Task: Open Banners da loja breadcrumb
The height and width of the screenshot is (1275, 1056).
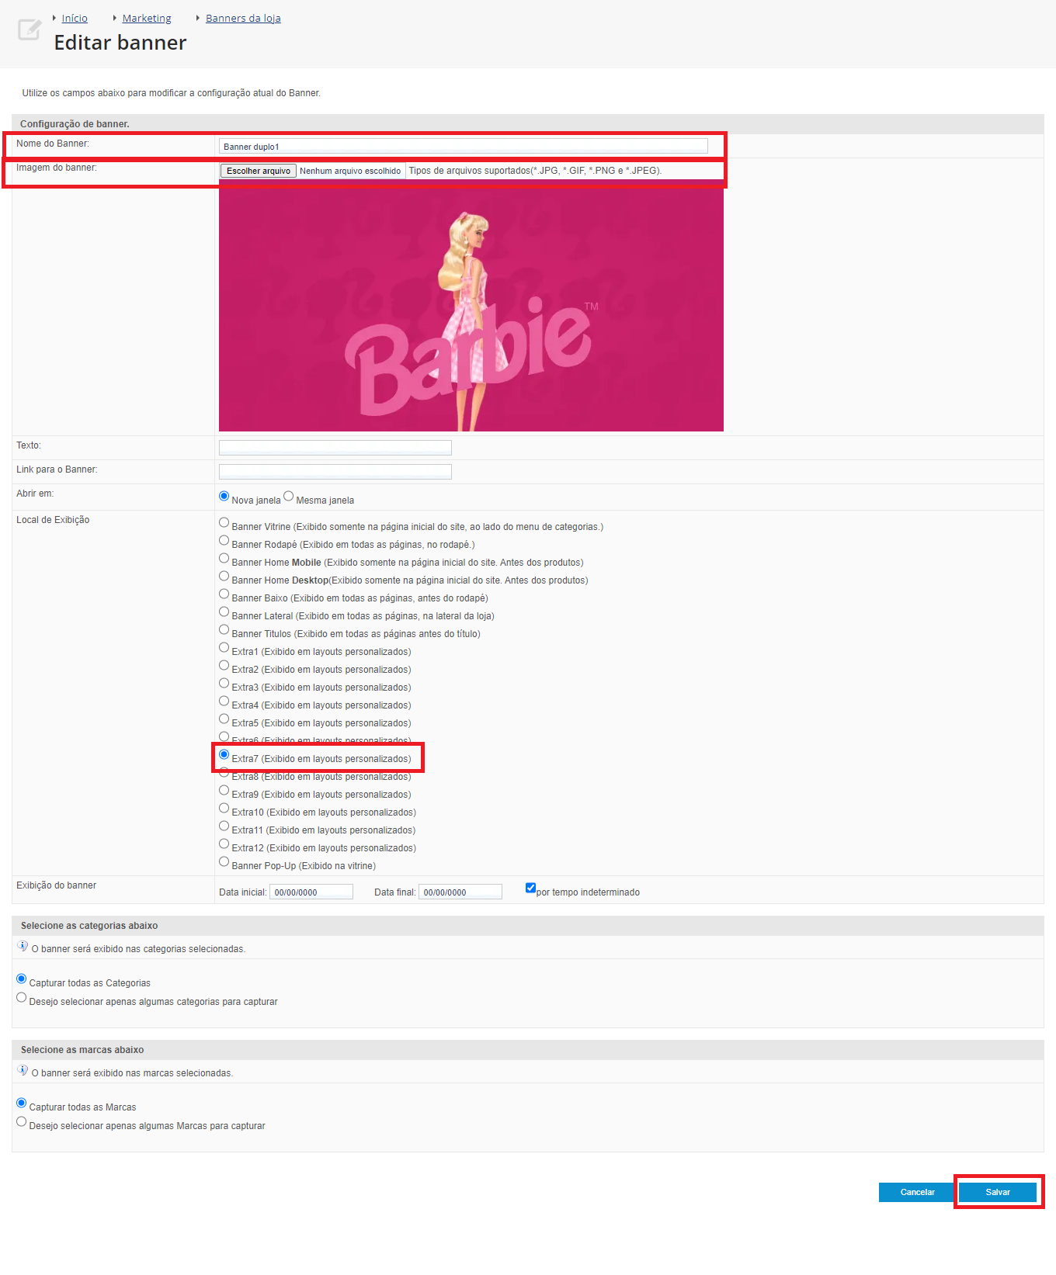Action: [243, 18]
